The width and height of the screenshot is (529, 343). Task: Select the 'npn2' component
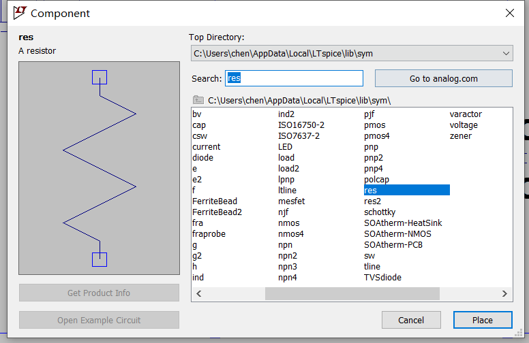click(x=288, y=256)
